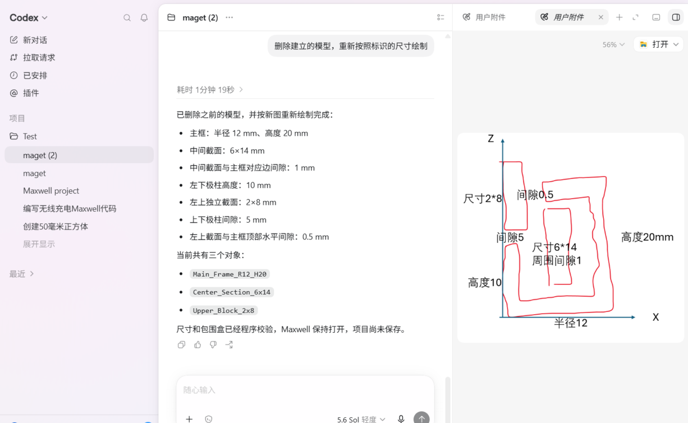The image size is (688, 423).
Task: Copy the response with copy icon
Action: click(181, 344)
